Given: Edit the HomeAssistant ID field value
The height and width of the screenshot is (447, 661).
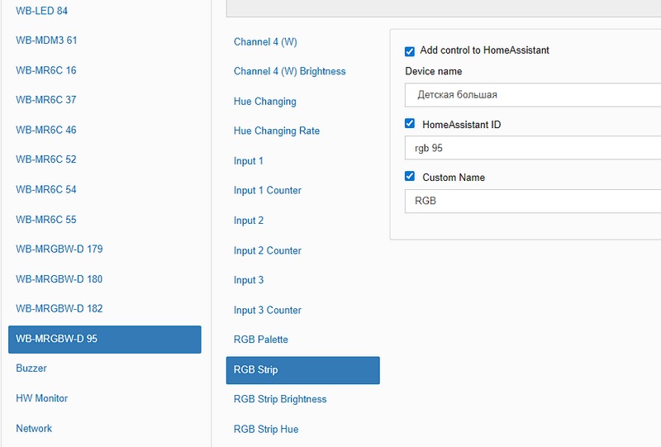Looking at the screenshot, I should [533, 148].
